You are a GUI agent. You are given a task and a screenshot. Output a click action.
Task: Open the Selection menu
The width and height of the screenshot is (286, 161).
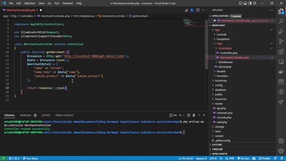pos(30,3)
